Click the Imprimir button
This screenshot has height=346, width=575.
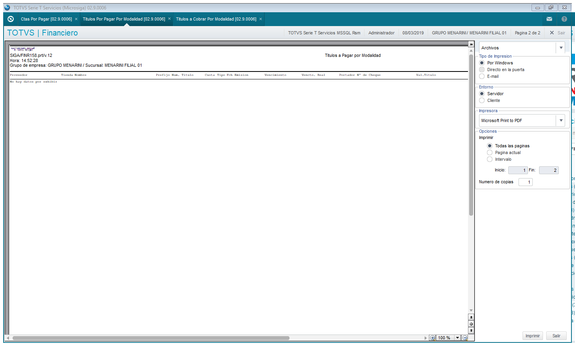coord(533,336)
